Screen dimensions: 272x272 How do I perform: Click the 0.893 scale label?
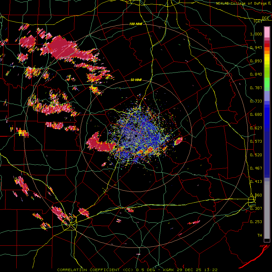256,61
